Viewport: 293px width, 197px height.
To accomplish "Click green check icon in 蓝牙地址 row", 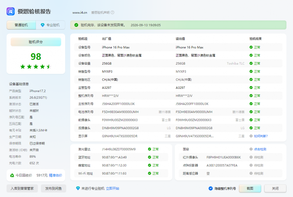I will (x=150, y=157).
